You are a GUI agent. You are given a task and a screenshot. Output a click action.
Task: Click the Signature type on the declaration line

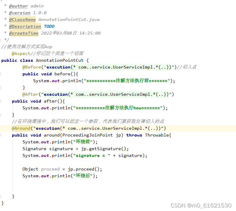pyautogui.click(x=34, y=149)
